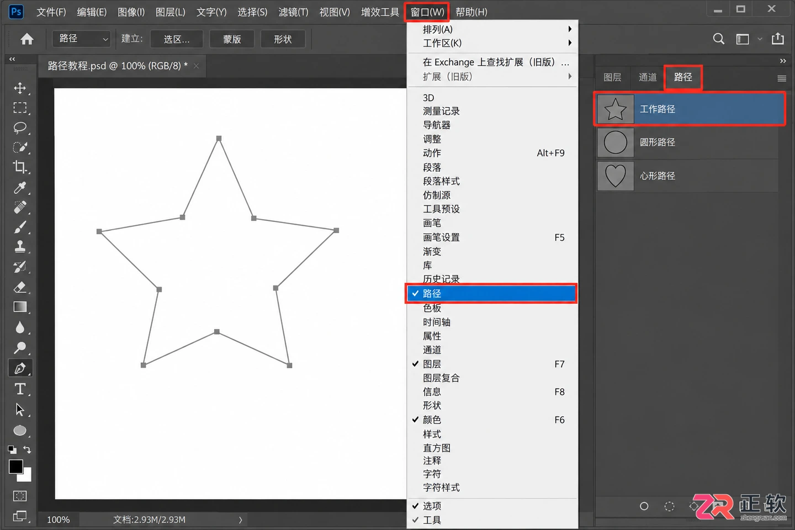
Task: Select the Horizontal Type tool
Action: (20, 389)
